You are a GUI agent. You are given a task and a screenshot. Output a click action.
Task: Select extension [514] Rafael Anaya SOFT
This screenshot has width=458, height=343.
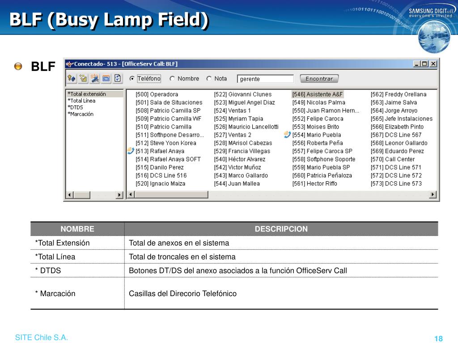(x=168, y=159)
